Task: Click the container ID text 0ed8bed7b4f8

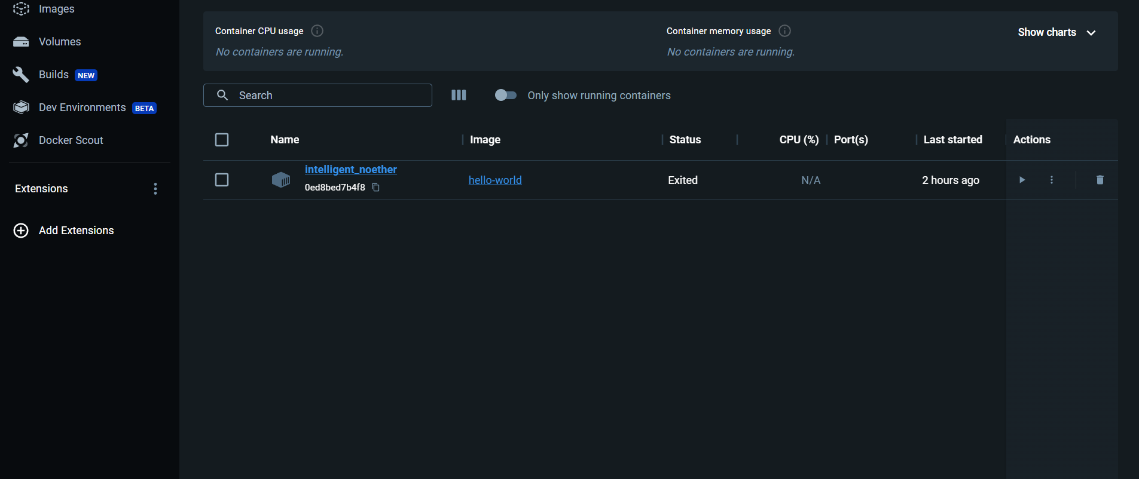Action: click(x=335, y=188)
